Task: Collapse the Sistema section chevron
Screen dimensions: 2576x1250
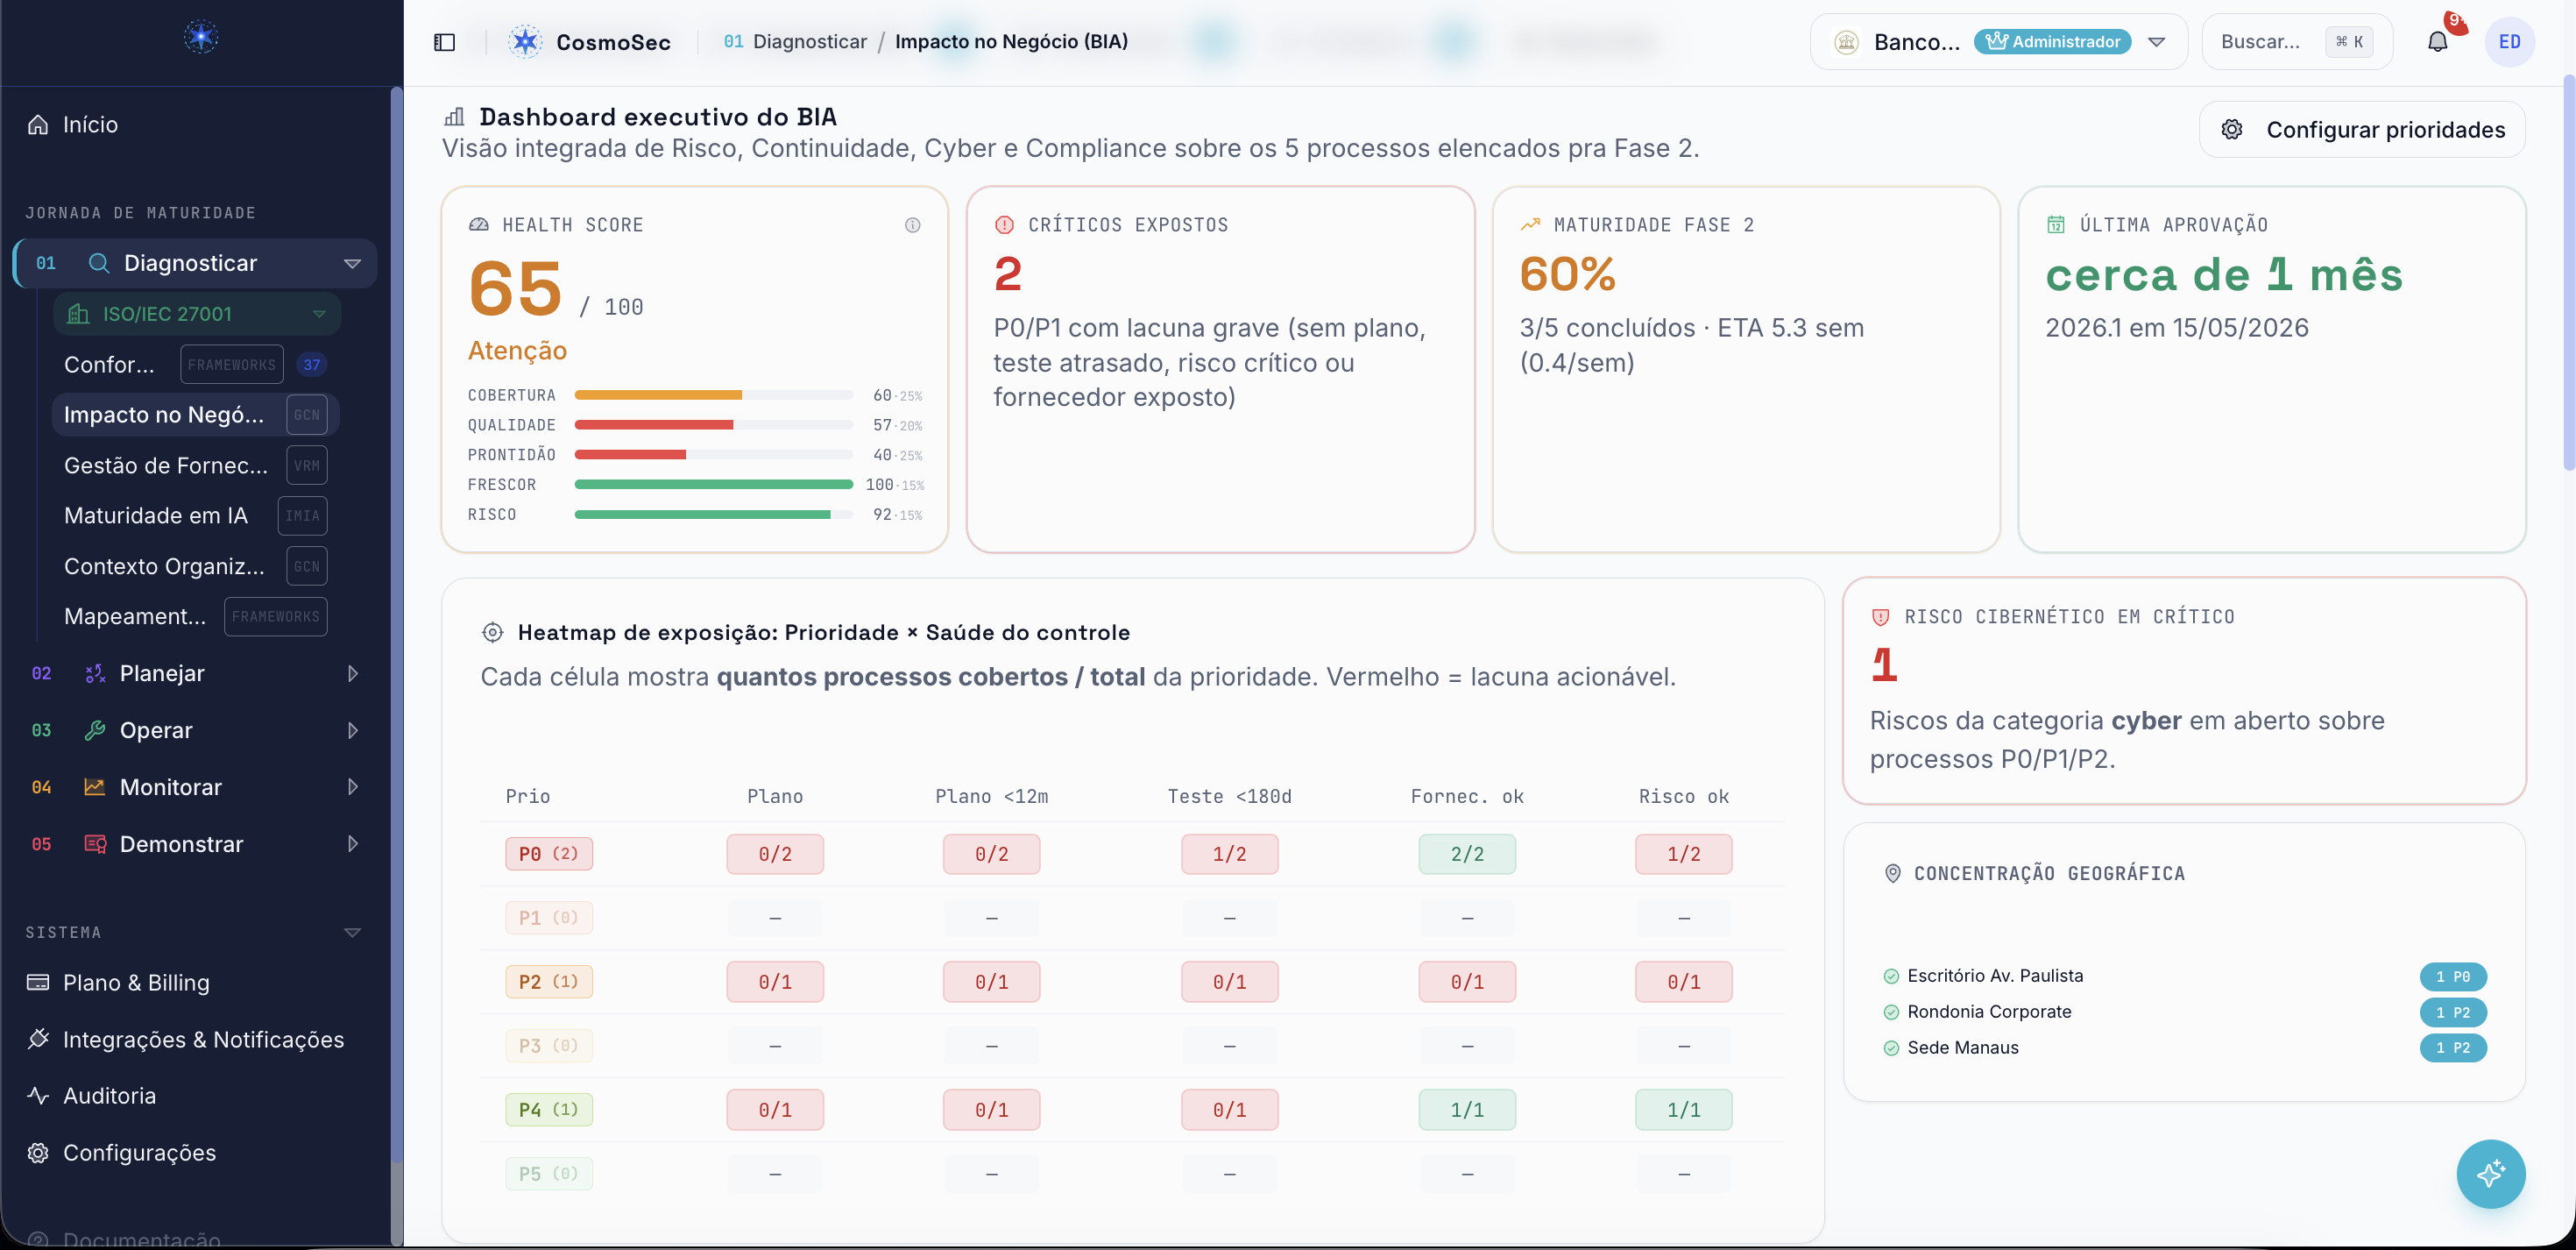Action: coord(352,933)
